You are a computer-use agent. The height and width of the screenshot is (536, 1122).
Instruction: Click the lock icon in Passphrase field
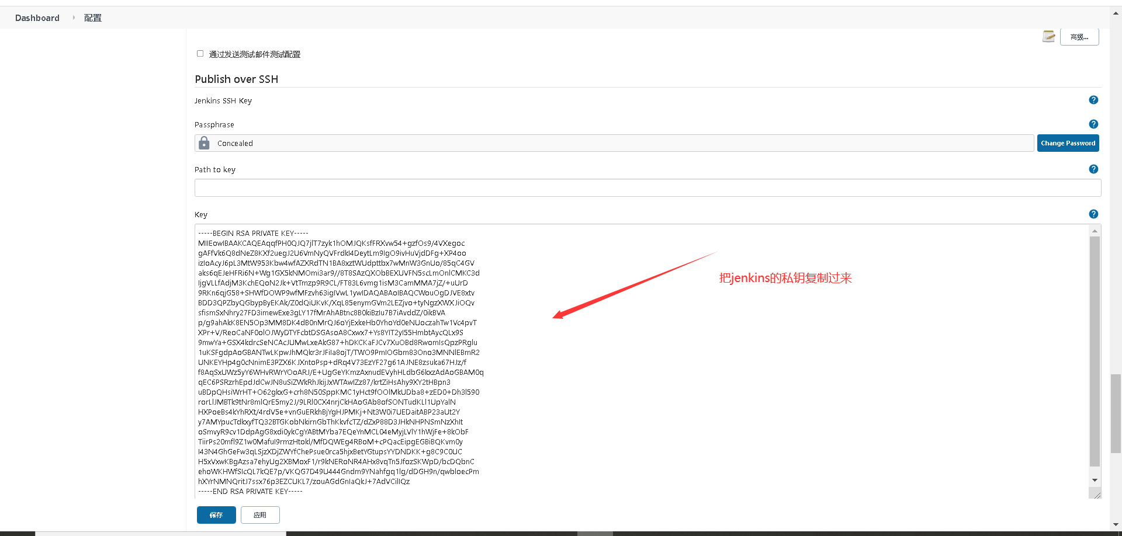coord(204,142)
